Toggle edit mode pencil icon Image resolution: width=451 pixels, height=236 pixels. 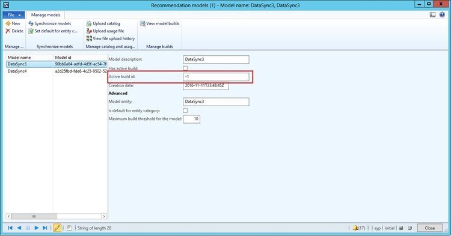(57, 228)
